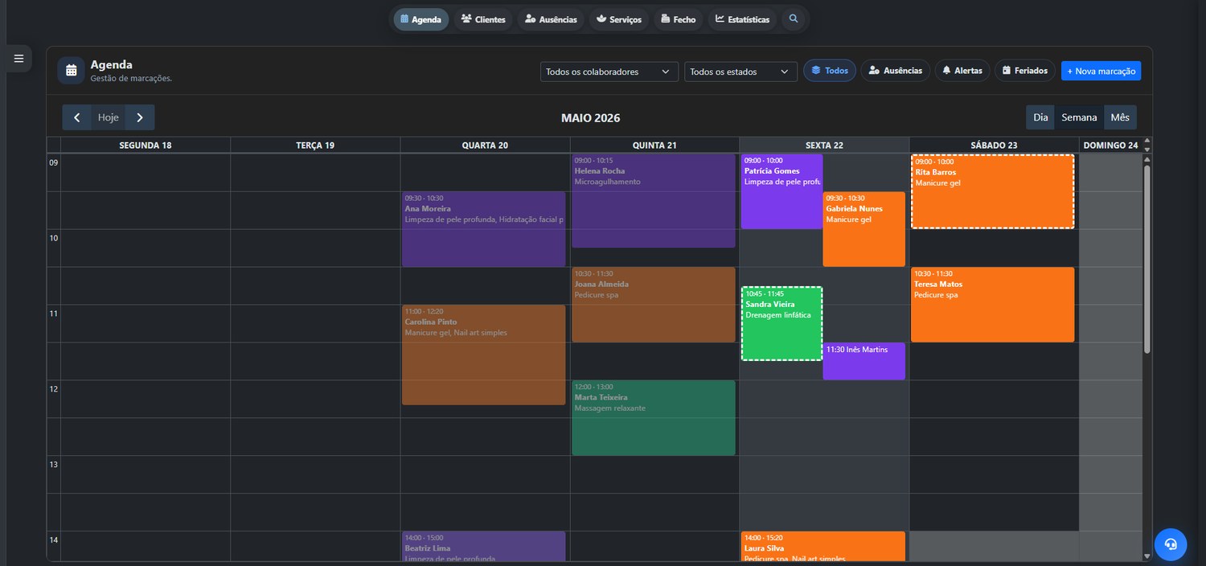
Task: Open Helena Rocha Microagulhamento appointment
Action: tap(653, 201)
